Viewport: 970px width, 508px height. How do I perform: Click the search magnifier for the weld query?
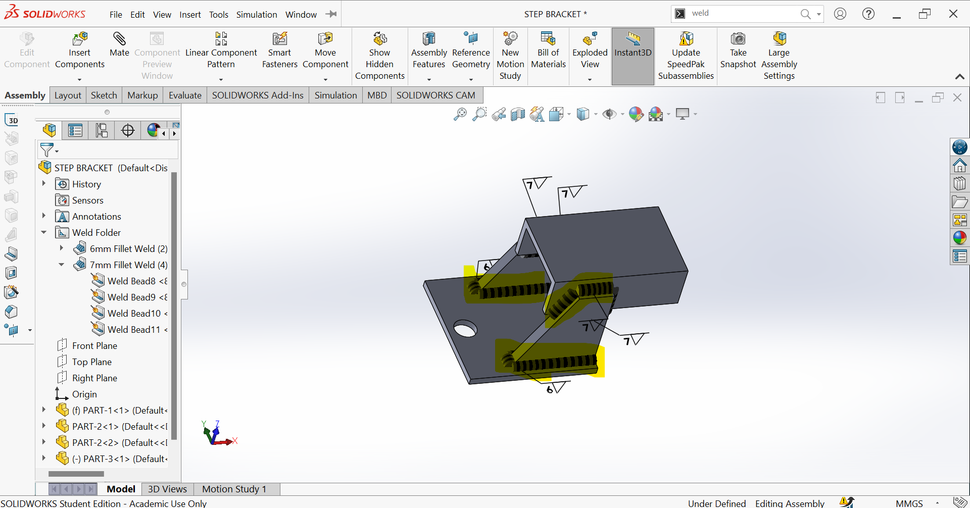point(805,14)
